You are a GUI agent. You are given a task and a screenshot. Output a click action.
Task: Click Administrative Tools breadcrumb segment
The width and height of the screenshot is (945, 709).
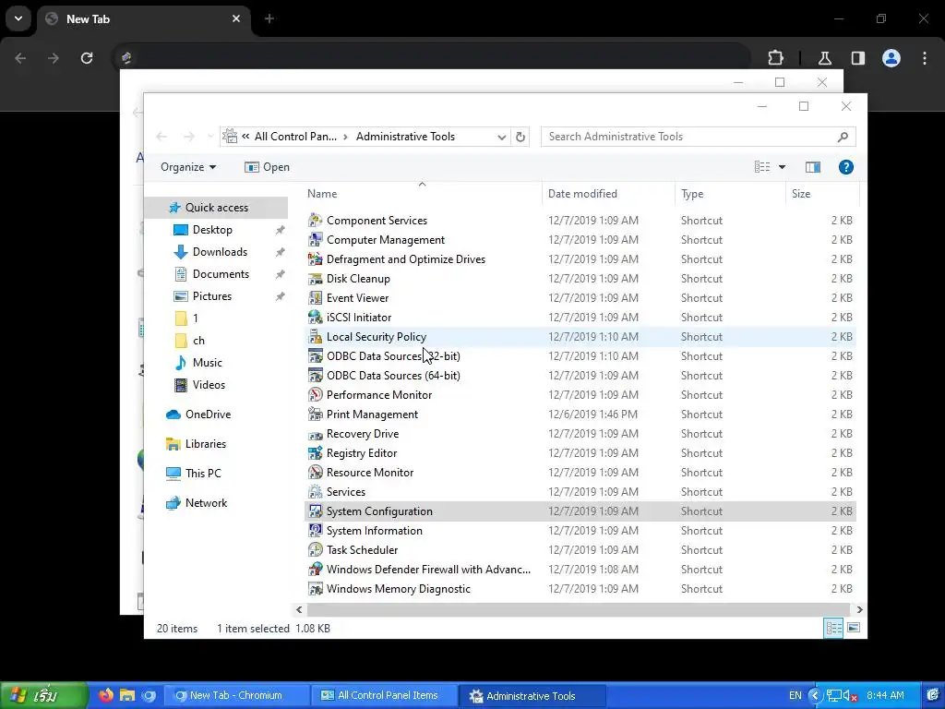[x=405, y=137]
